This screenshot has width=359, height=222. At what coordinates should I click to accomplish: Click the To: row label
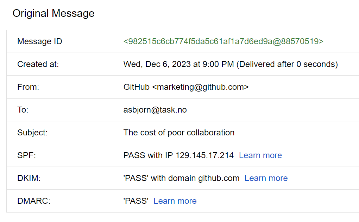(23, 110)
